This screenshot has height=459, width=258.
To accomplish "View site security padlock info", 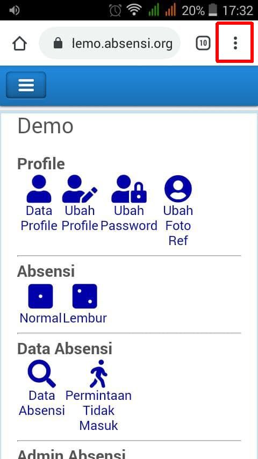I will pos(58,44).
